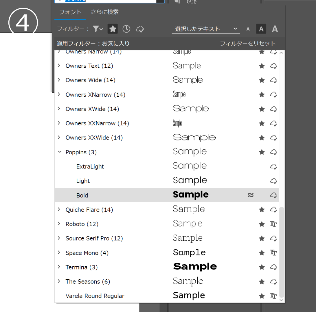
Task: Toggle the activated Adobe Fonts cloud filter
Action: pos(140,29)
